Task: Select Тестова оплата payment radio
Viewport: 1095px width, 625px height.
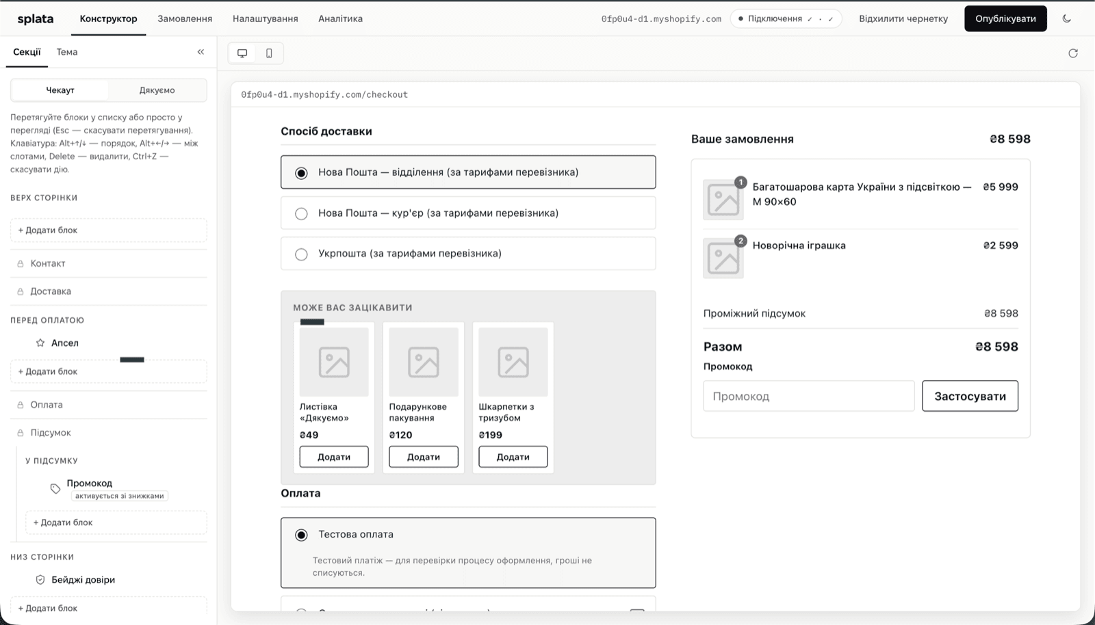Action: pyautogui.click(x=301, y=535)
